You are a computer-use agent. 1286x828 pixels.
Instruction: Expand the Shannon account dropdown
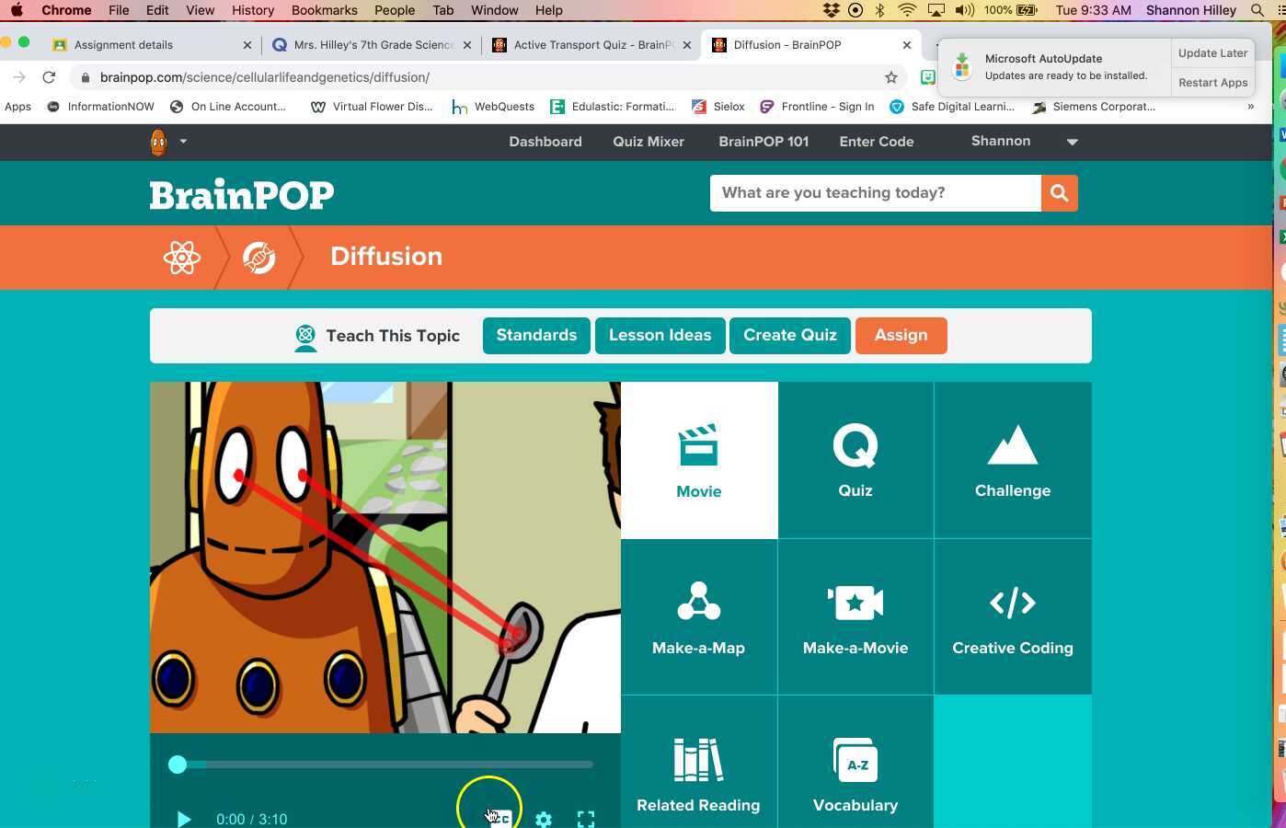pyautogui.click(x=1071, y=142)
